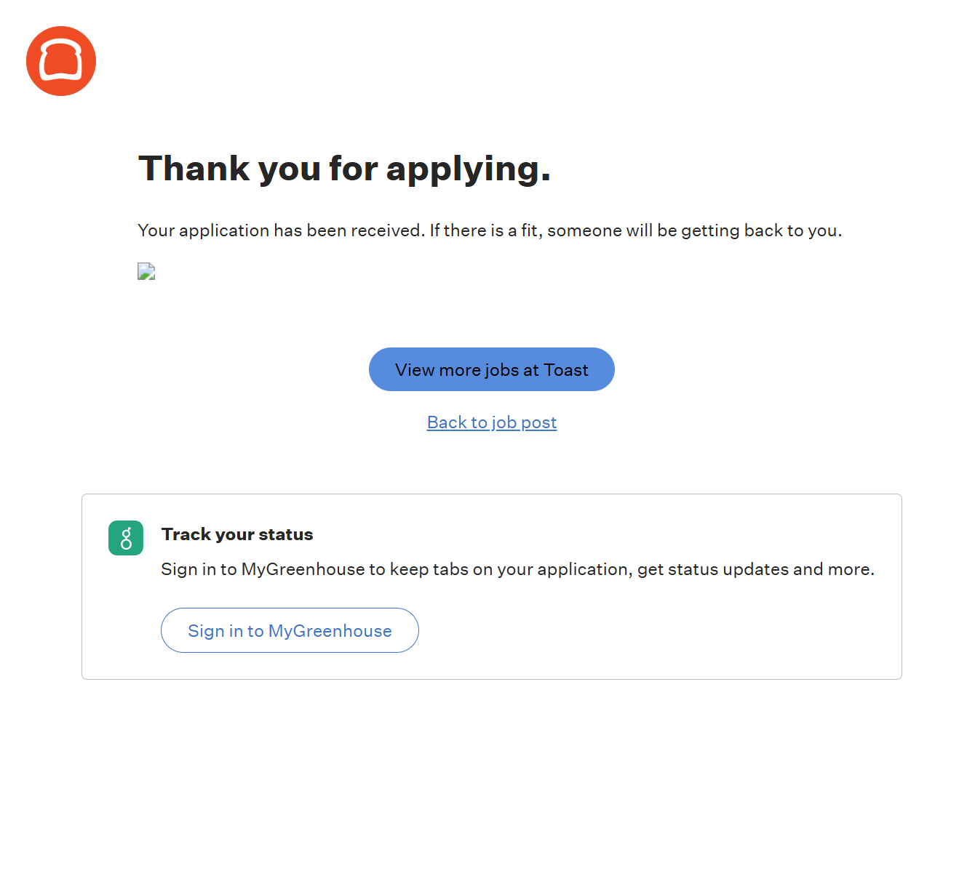Click the word "status" in the bold card heading
This screenshot has height=876, width=967.
286,534
